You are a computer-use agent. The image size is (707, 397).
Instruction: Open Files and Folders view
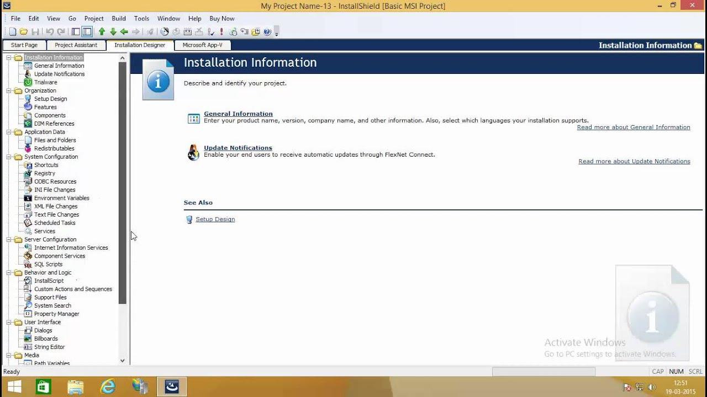tap(55, 140)
